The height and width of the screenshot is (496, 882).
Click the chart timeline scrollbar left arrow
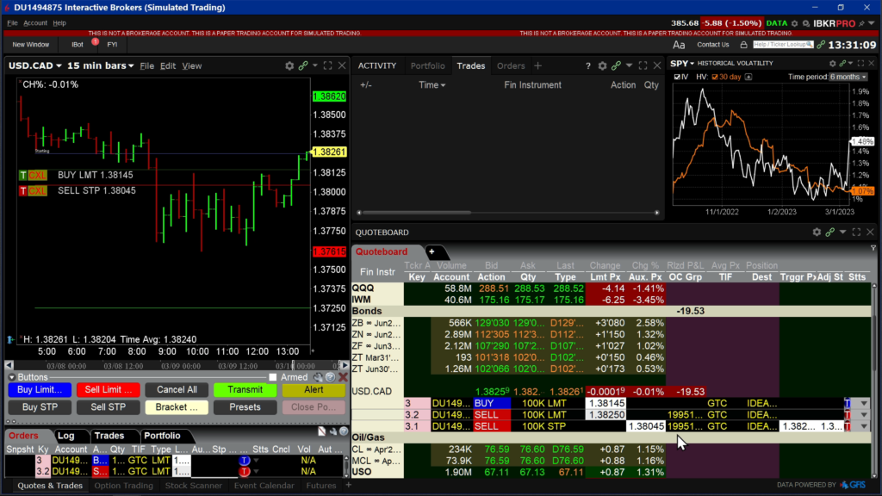(9, 365)
